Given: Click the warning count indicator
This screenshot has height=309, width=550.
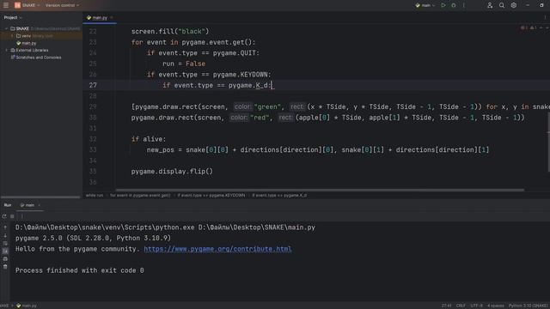Looking at the screenshot, I should point(533,27).
